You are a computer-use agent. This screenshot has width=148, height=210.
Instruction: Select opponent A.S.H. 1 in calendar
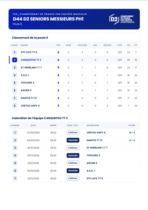[91, 171]
